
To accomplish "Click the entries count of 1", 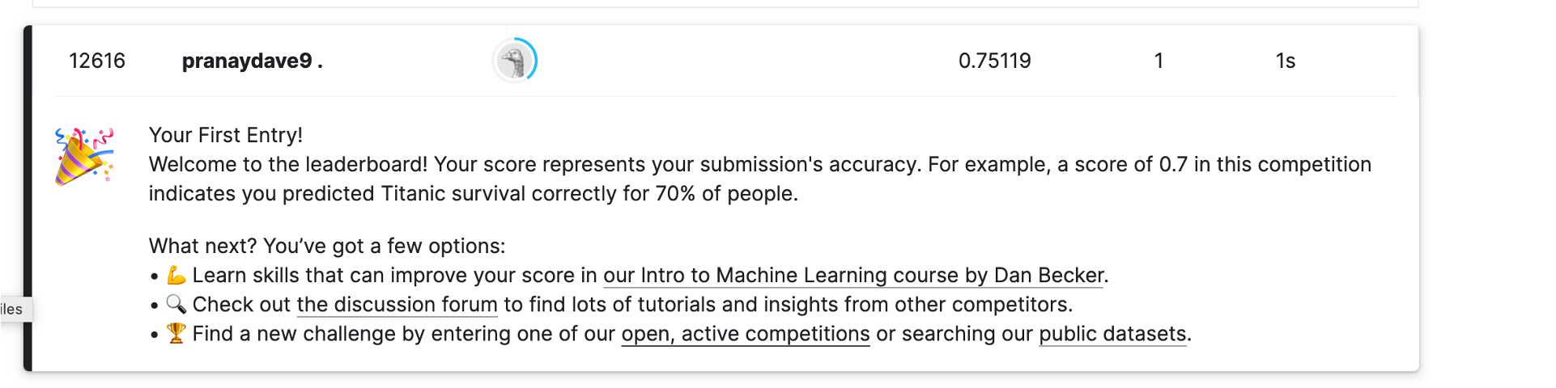I will 1158,61.
